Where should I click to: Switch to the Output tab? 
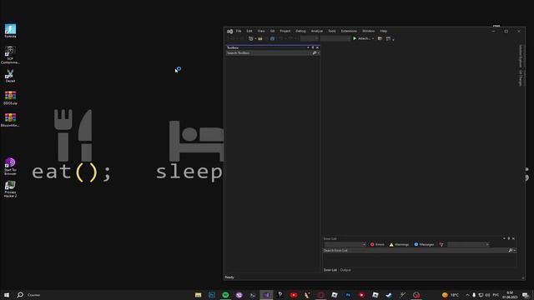(x=345, y=270)
